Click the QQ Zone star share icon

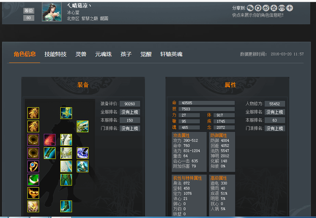click(x=274, y=8)
